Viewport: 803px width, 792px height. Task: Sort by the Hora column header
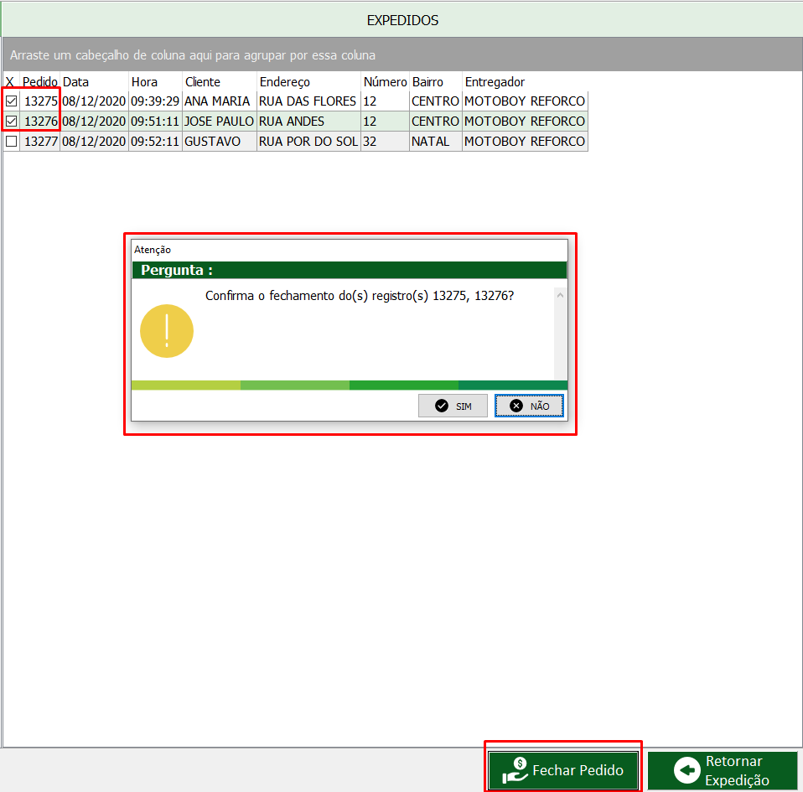pos(155,82)
